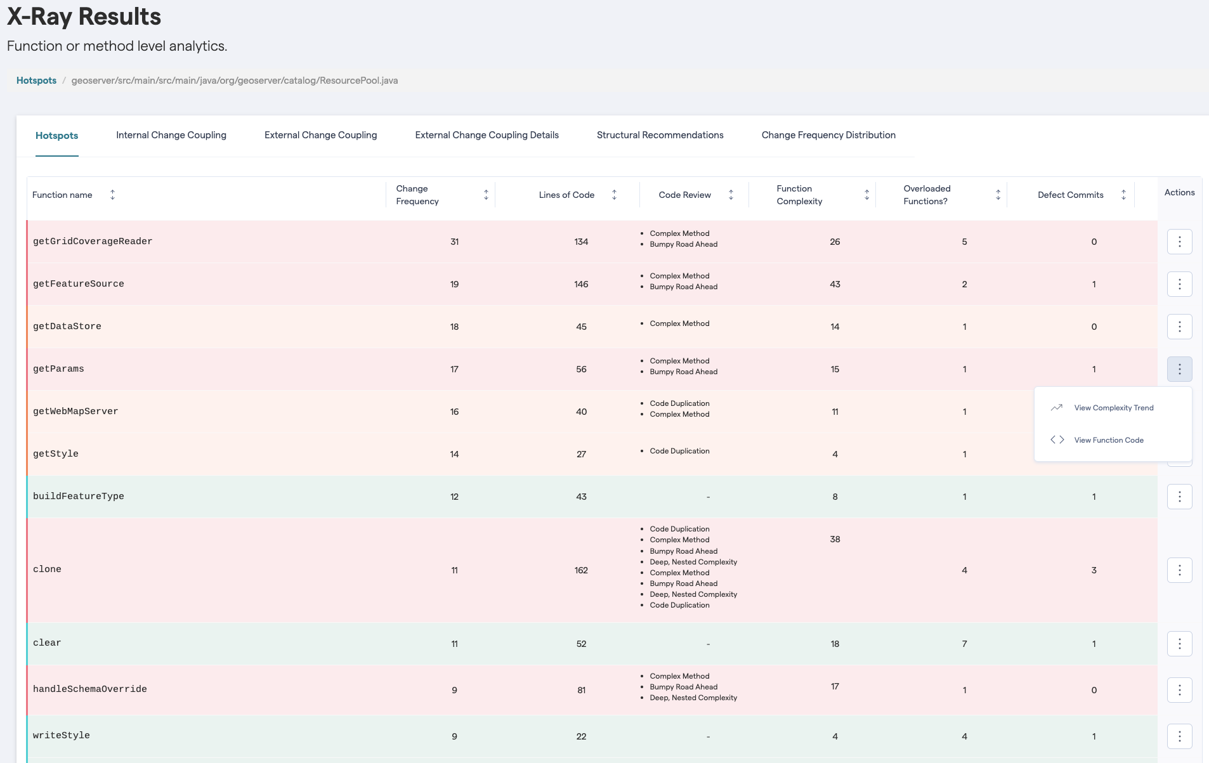The width and height of the screenshot is (1209, 763).
Task: Open actions menu for writeStyle row
Action: [x=1179, y=736]
